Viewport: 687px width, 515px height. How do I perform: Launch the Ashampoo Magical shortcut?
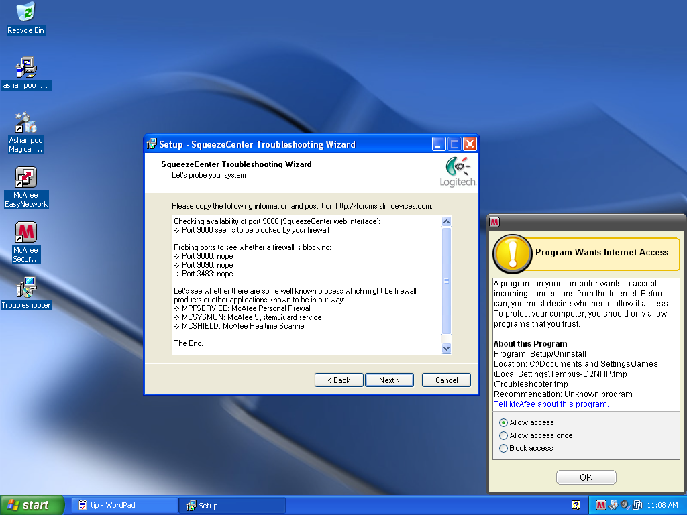coord(25,123)
